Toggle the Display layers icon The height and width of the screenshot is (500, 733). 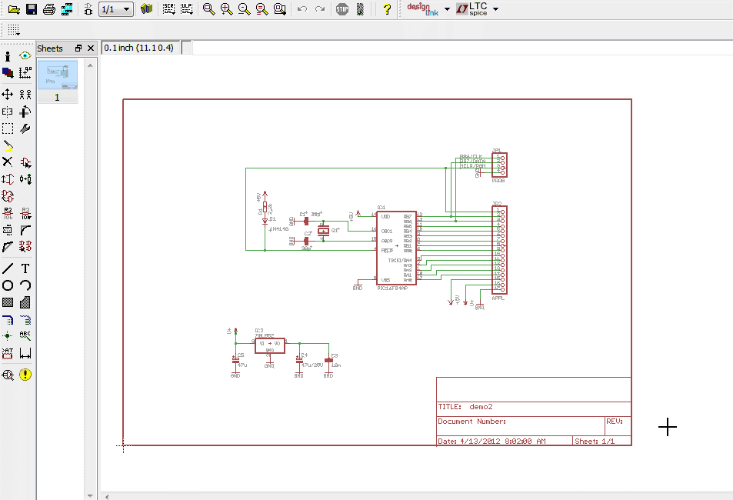(8, 73)
